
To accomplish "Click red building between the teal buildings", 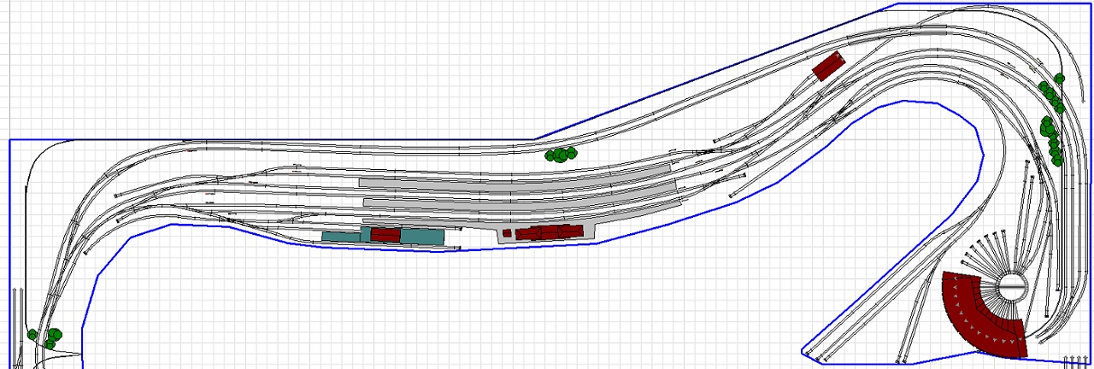I will click(x=385, y=235).
